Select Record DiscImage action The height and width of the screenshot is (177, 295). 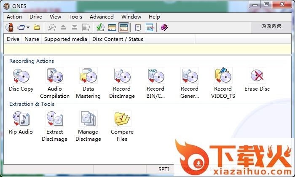(122, 76)
